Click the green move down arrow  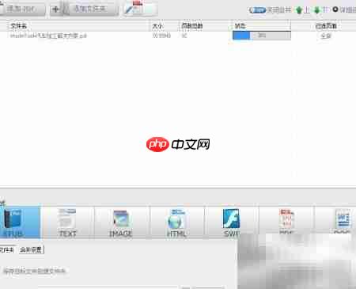tap(317, 10)
